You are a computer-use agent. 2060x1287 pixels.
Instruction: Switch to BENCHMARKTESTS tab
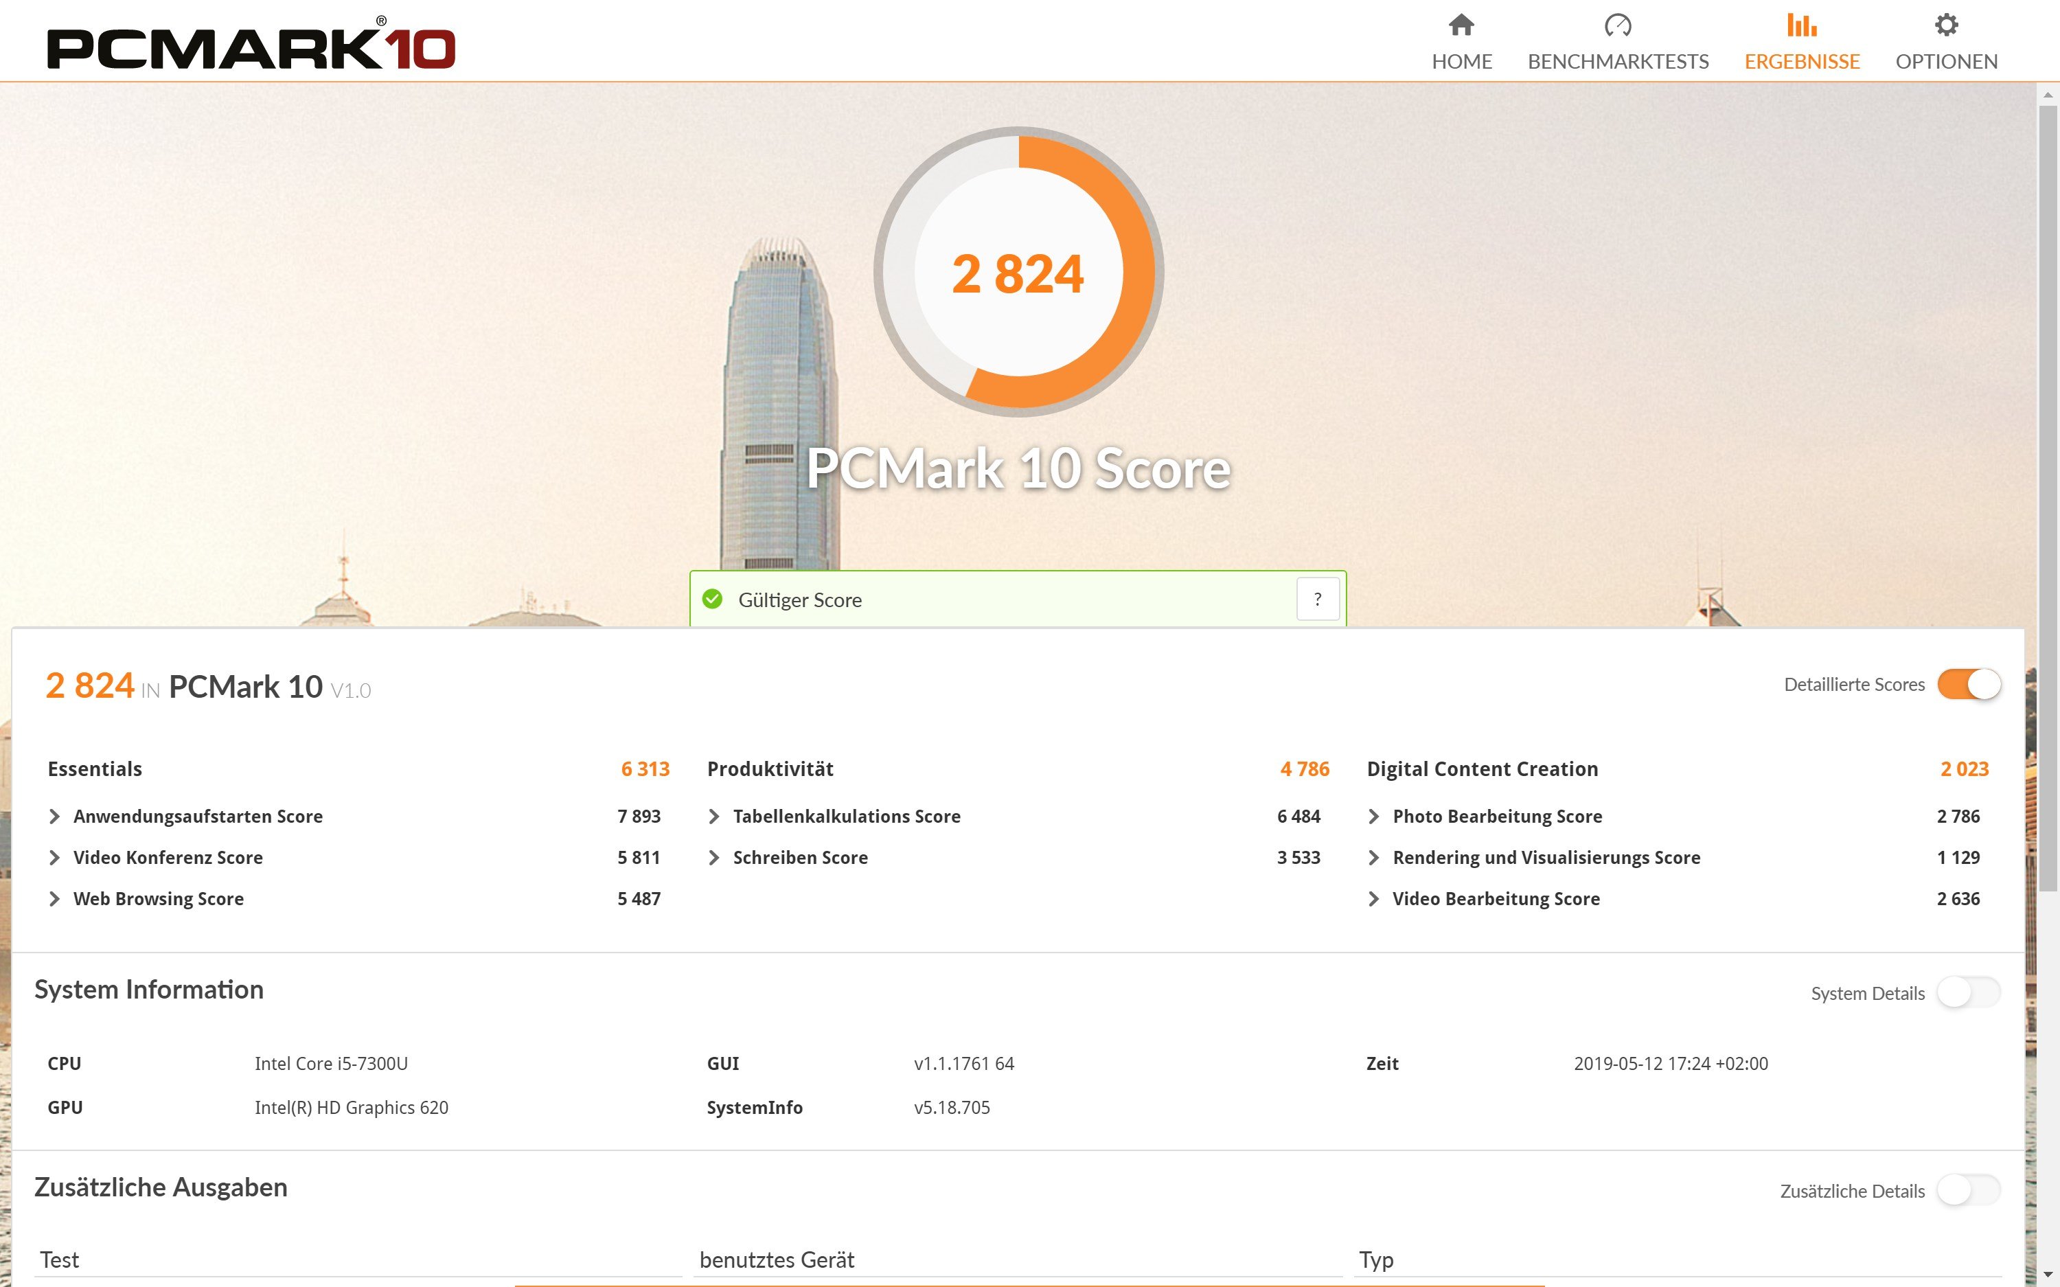click(x=1618, y=42)
